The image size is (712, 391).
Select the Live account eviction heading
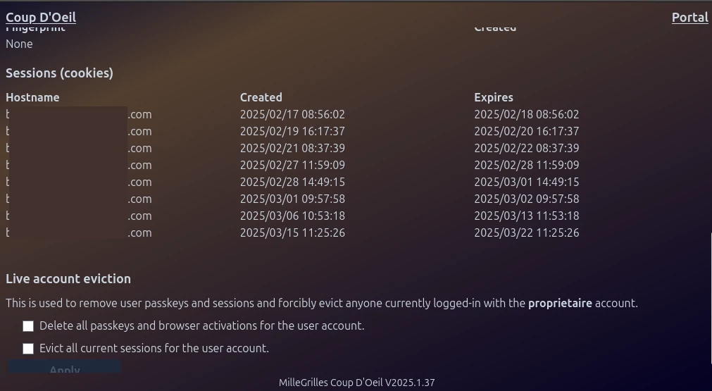68,279
